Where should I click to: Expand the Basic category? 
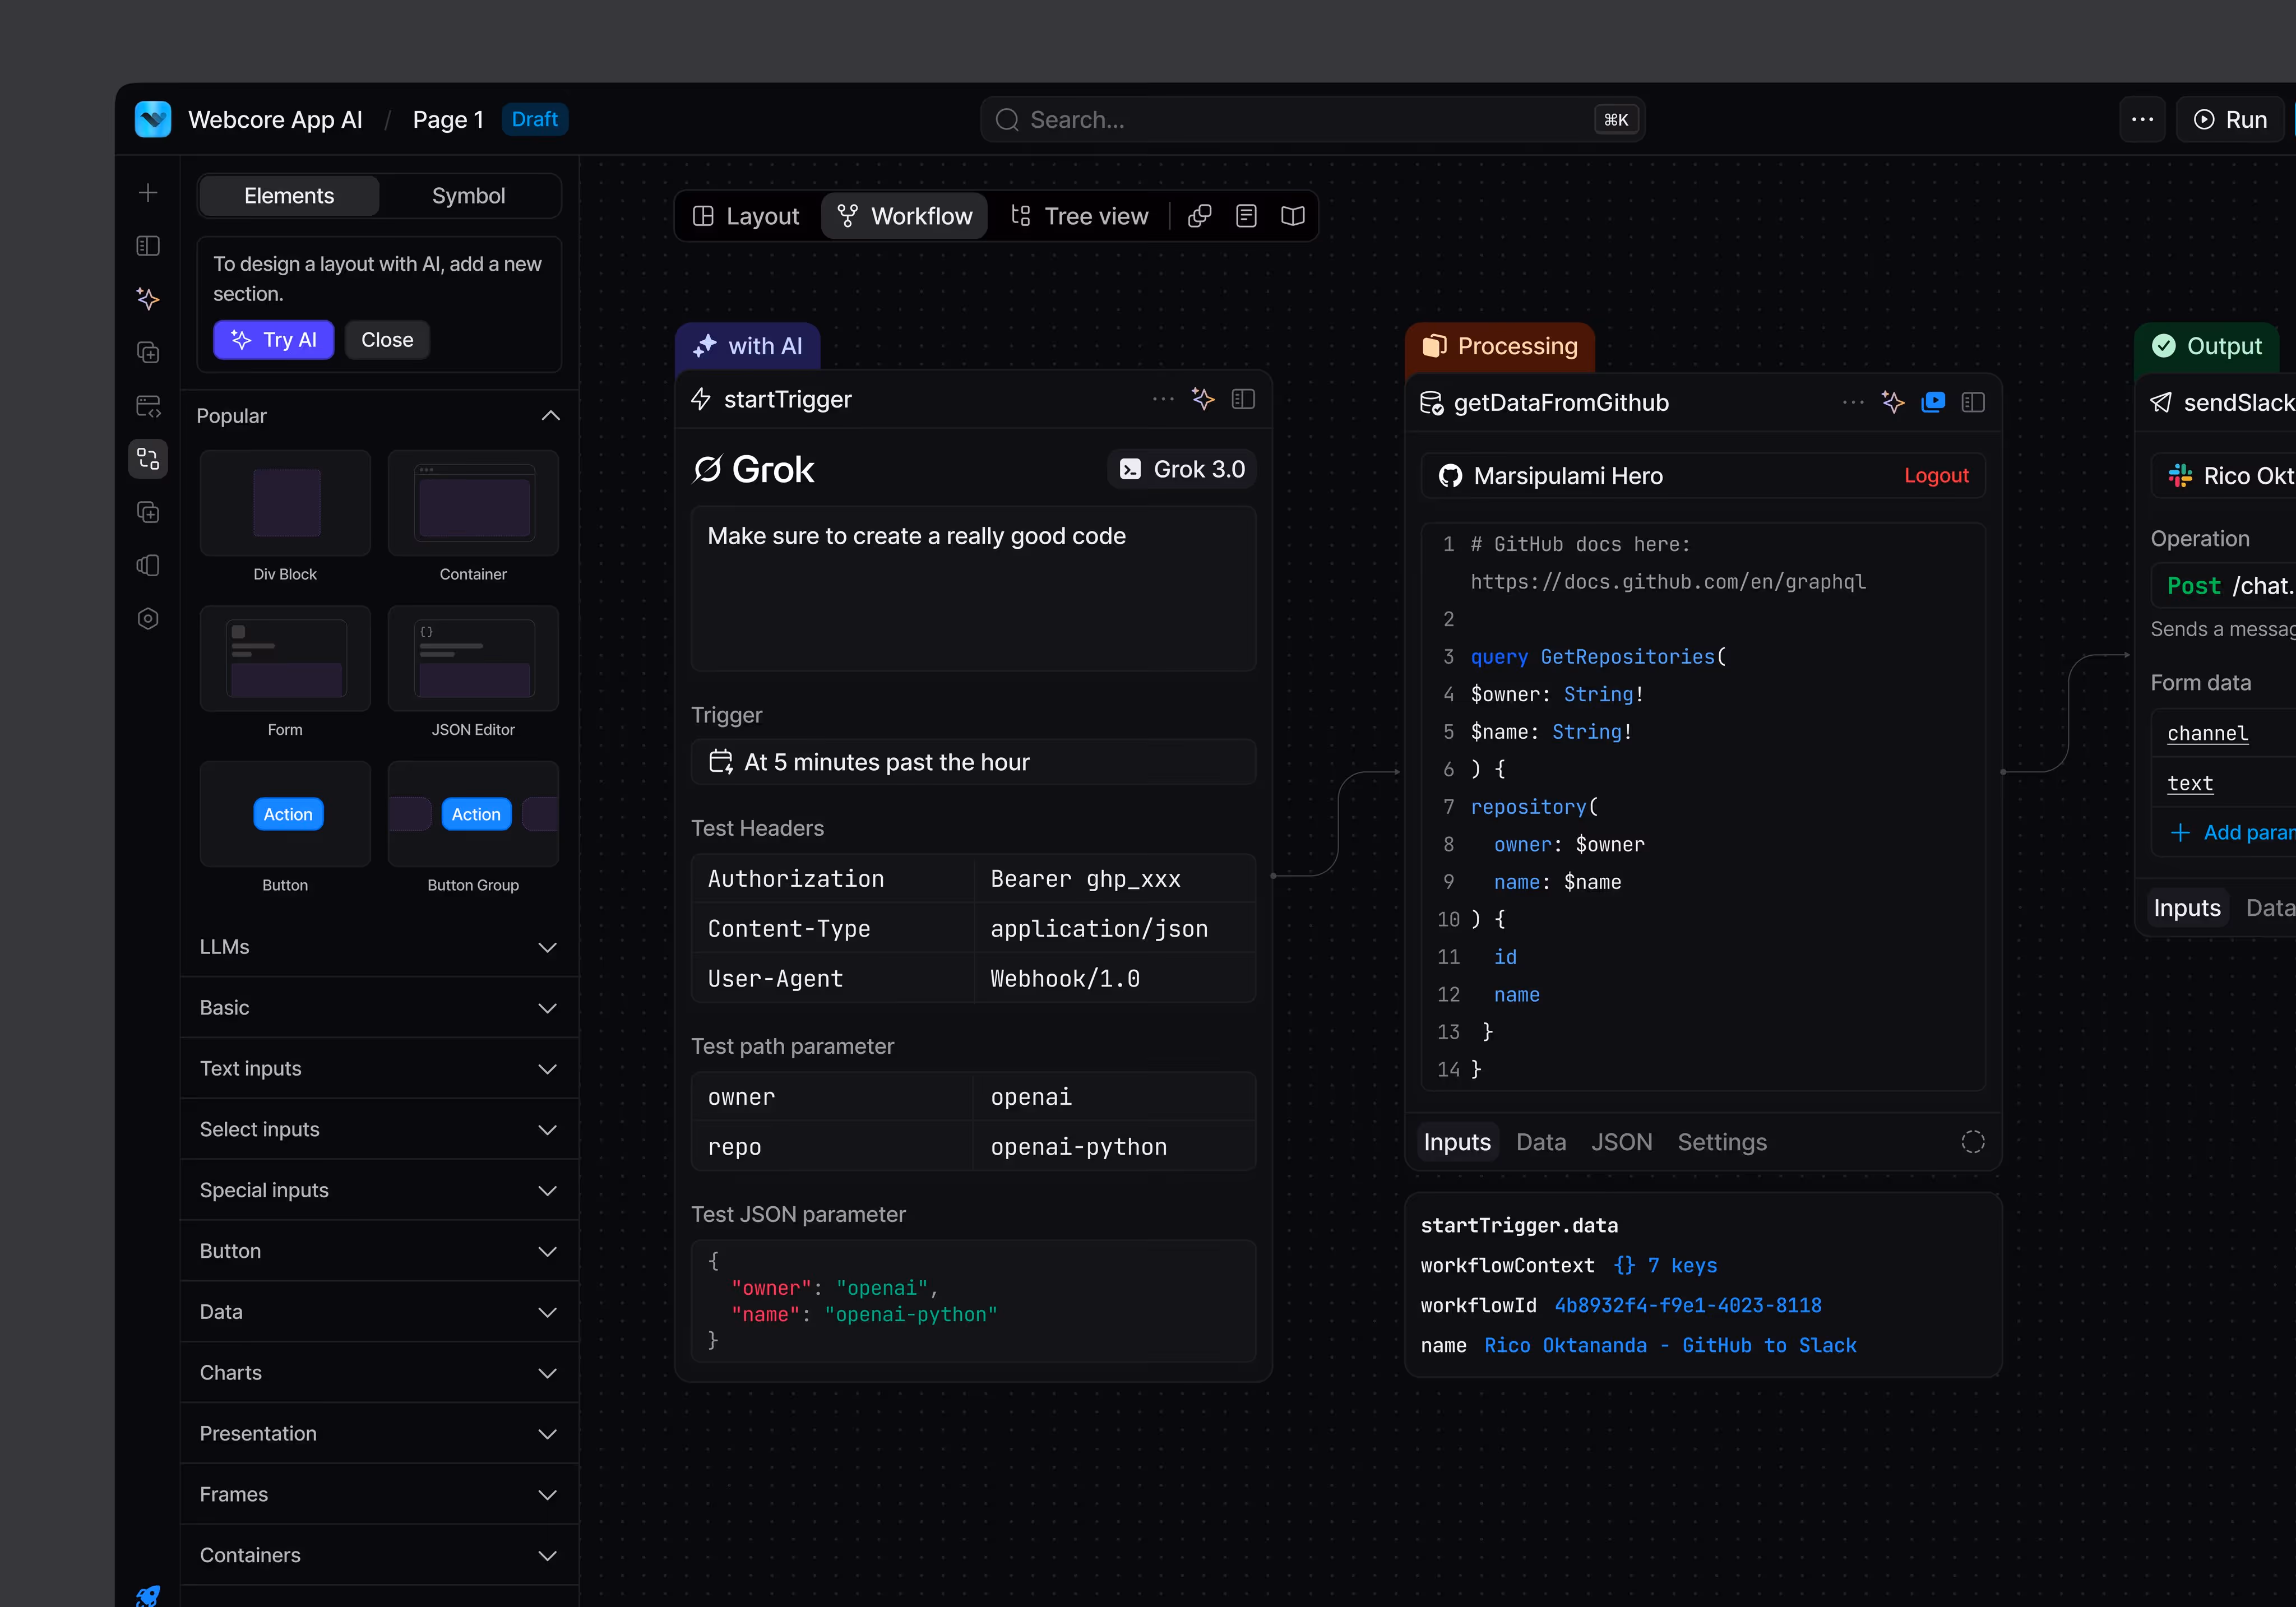379,1008
